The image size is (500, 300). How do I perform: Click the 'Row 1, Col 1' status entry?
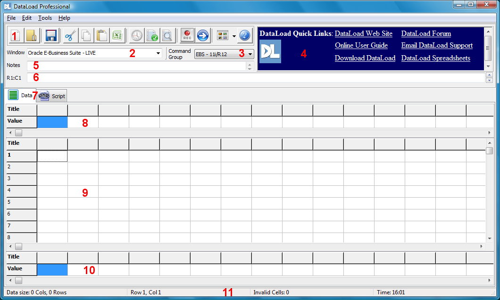click(x=146, y=292)
